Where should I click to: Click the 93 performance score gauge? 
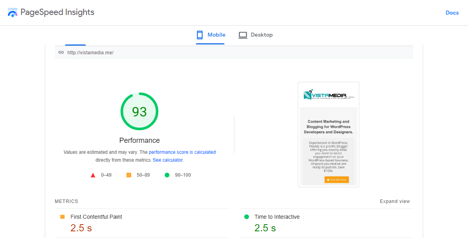coord(139,111)
